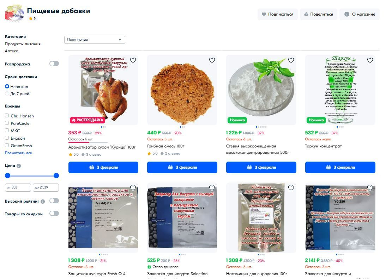Expand brand list with Посмотреть все
386x279 pixels.
tap(18, 153)
